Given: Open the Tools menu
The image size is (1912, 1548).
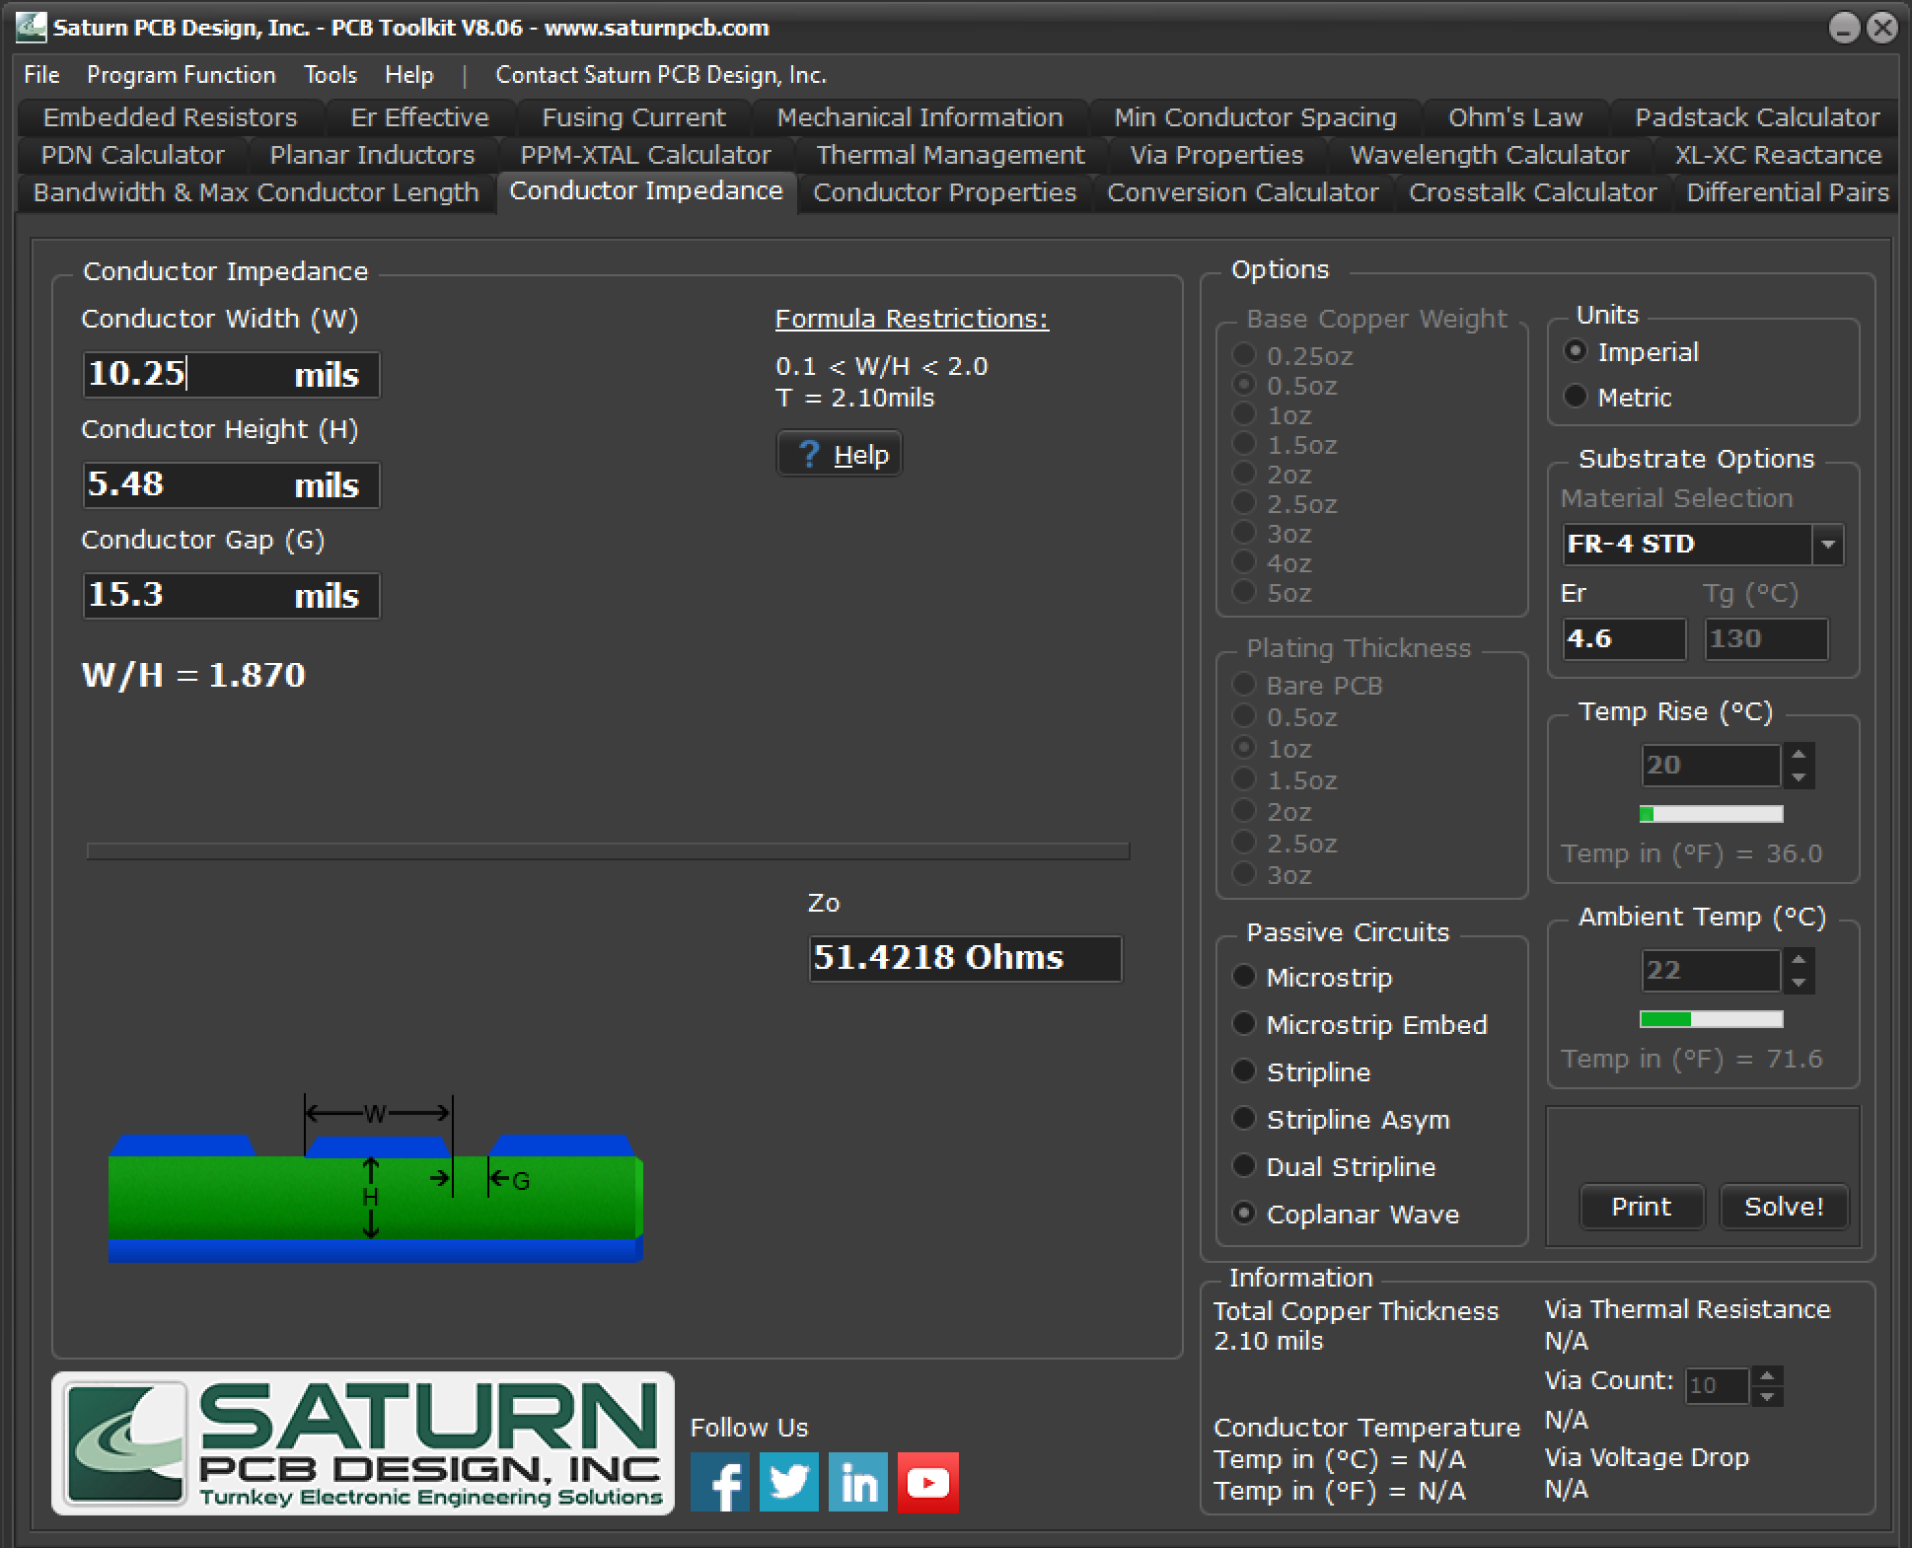Looking at the screenshot, I should pyautogui.click(x=330, y=74).
